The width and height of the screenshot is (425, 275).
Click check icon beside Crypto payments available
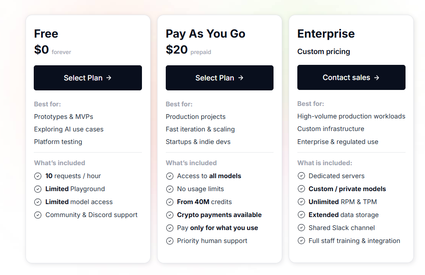point(170,215)
